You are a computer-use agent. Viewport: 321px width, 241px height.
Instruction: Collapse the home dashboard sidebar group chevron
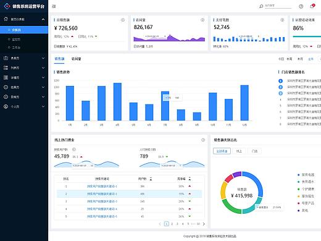(43, 19)
